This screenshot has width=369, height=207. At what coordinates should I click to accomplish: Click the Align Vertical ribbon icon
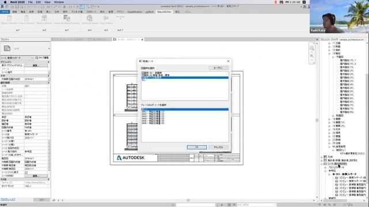pos(106,18)
